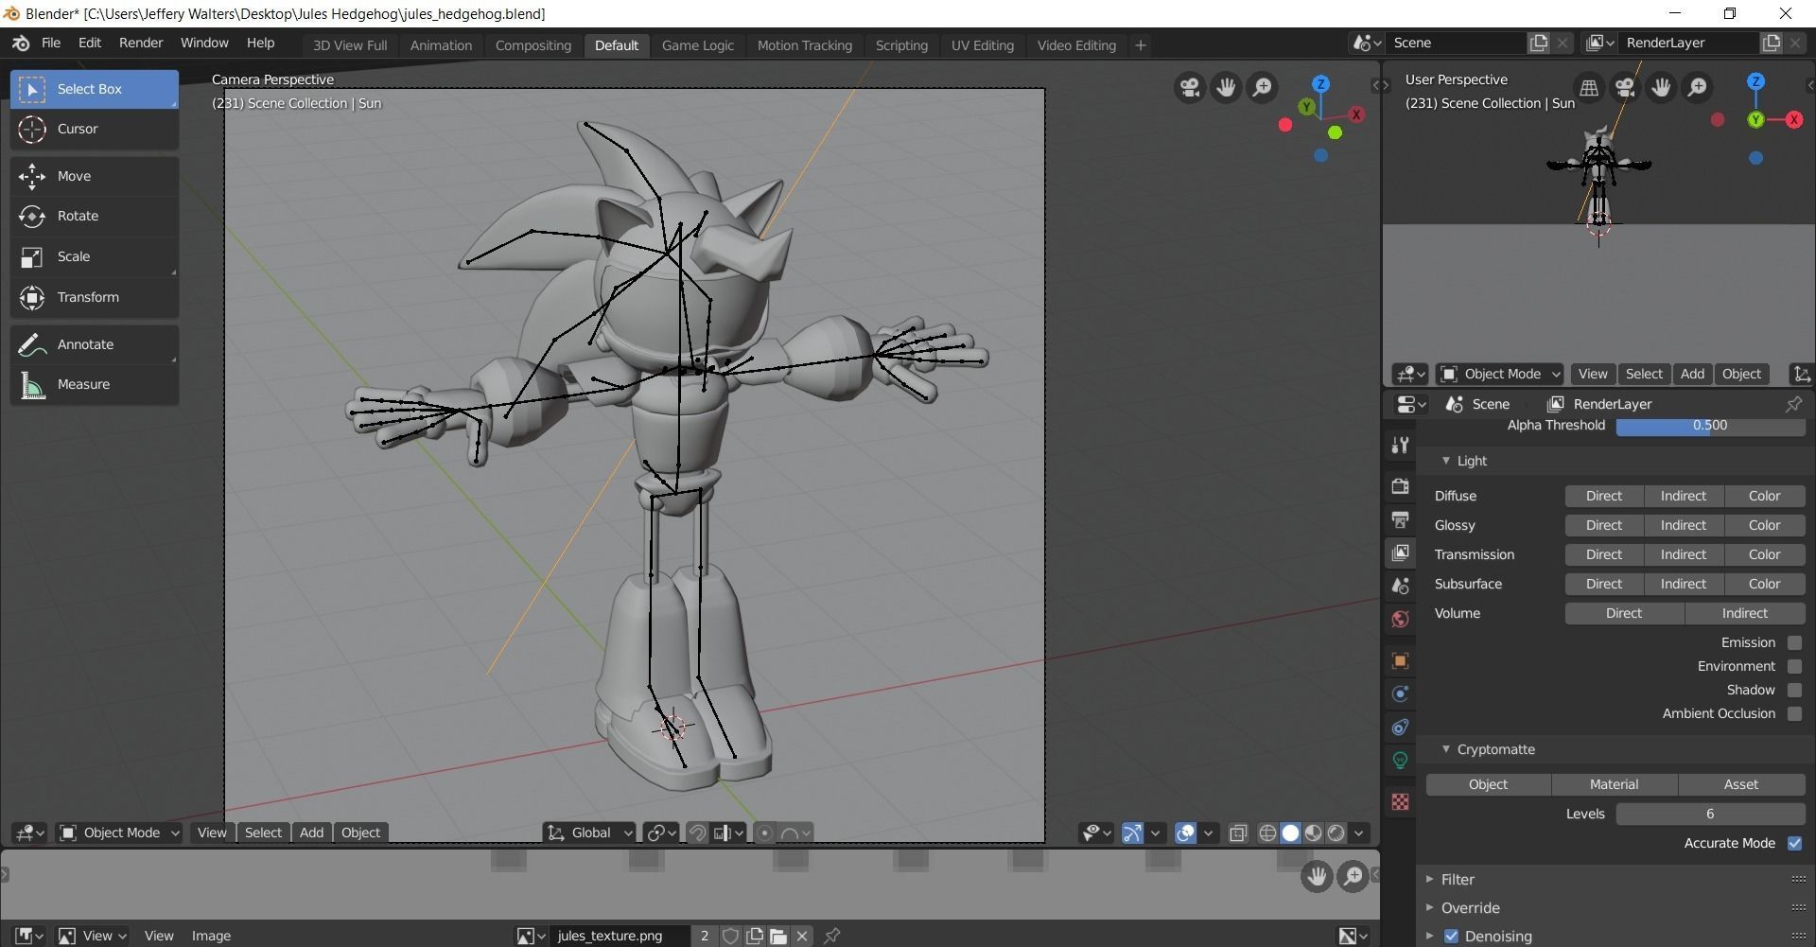Click the Cryptomatte Material button
1816x947 pixels.
tap(1614, 784)
